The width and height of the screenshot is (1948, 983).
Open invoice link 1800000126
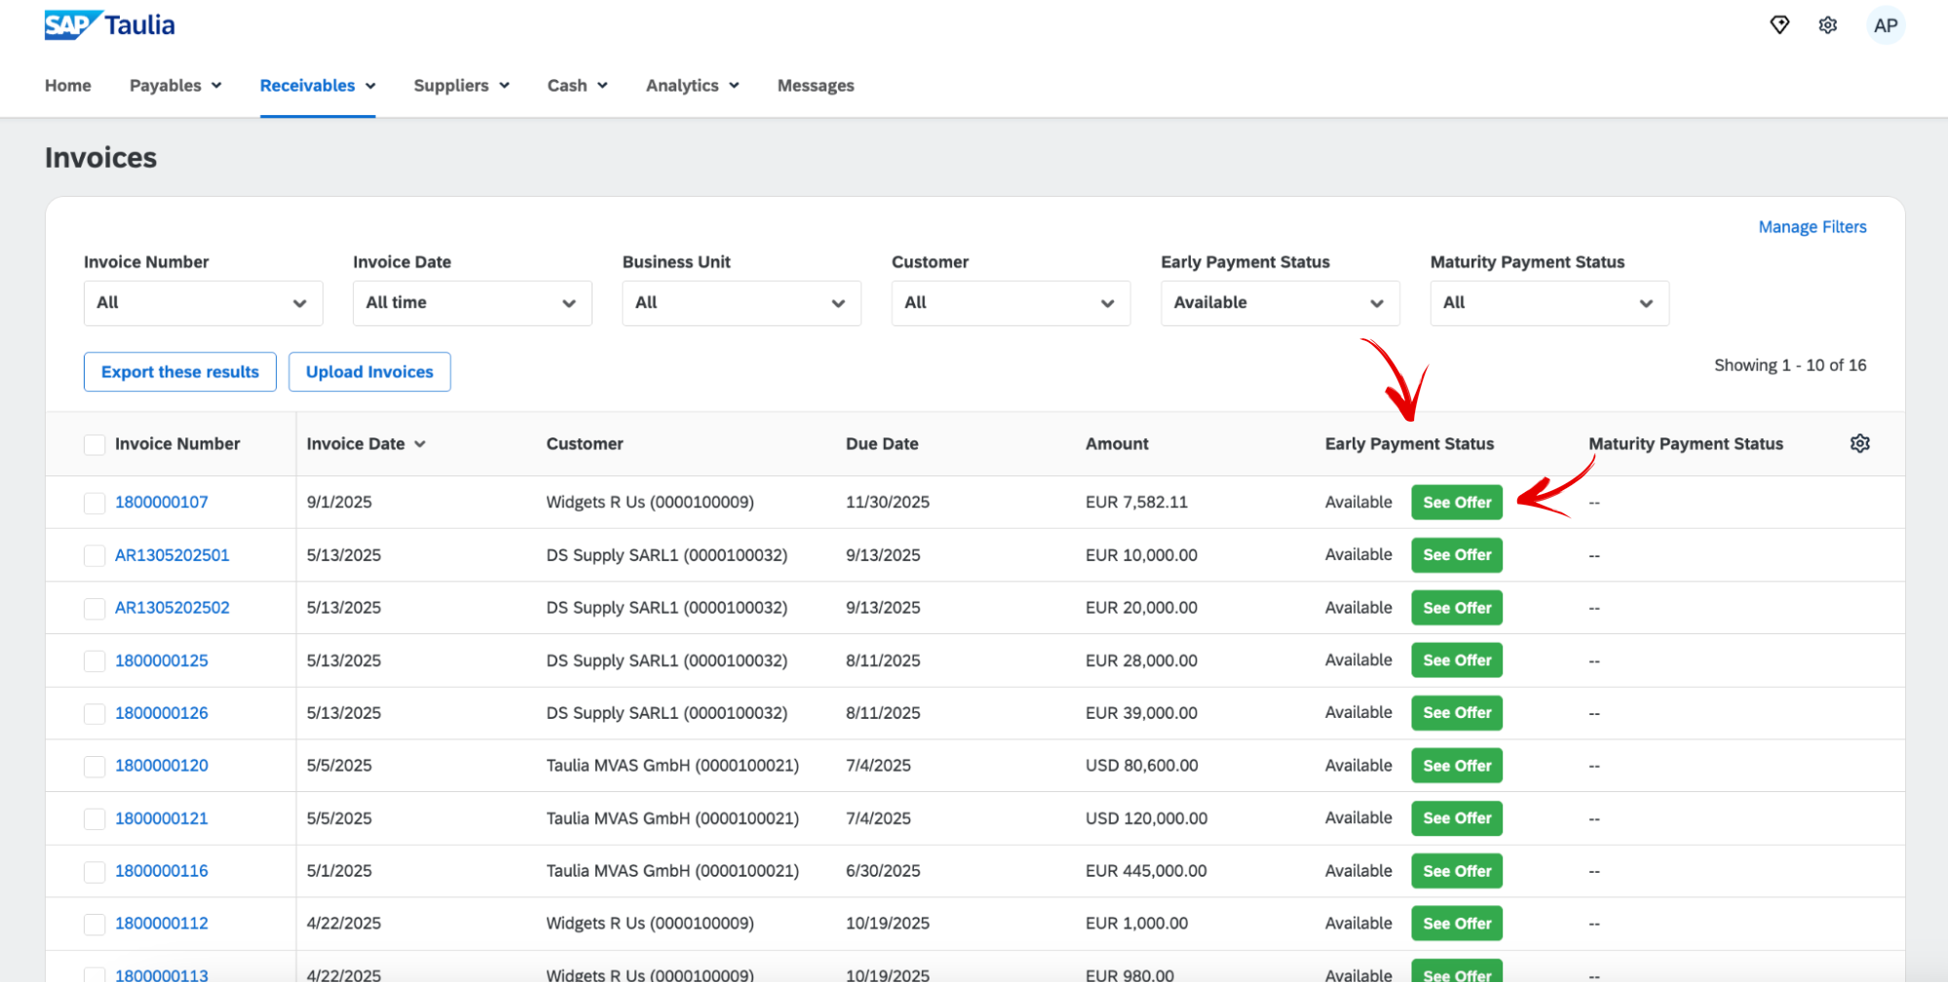162,713
